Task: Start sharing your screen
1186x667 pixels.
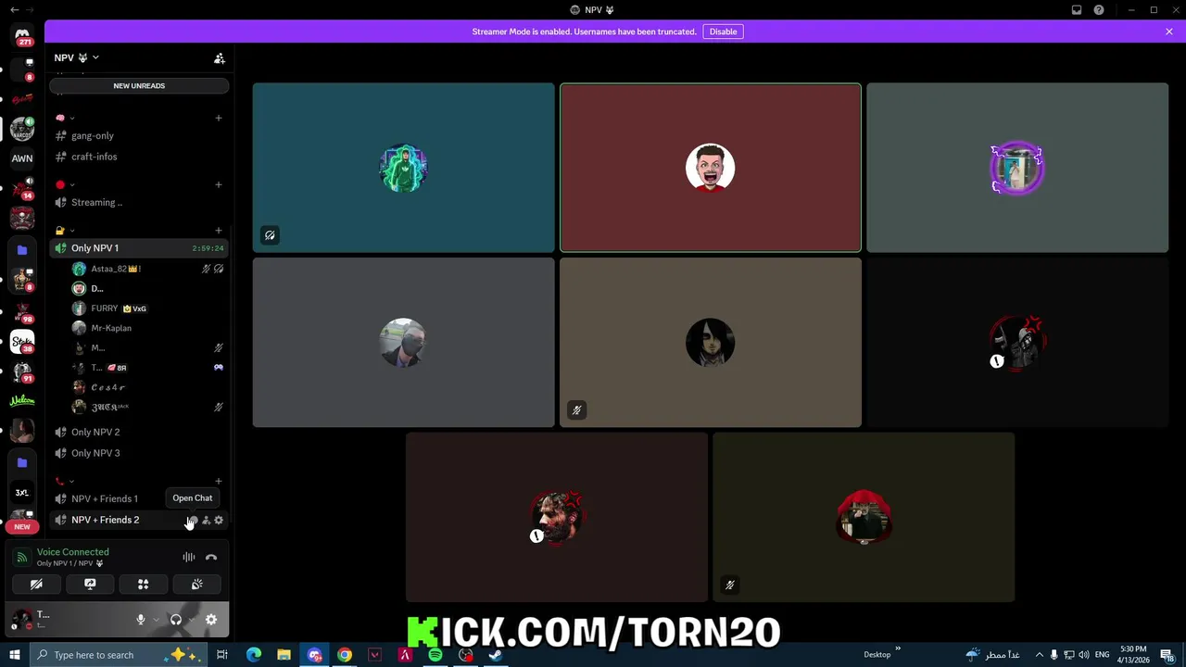Action: pos(90,585)
